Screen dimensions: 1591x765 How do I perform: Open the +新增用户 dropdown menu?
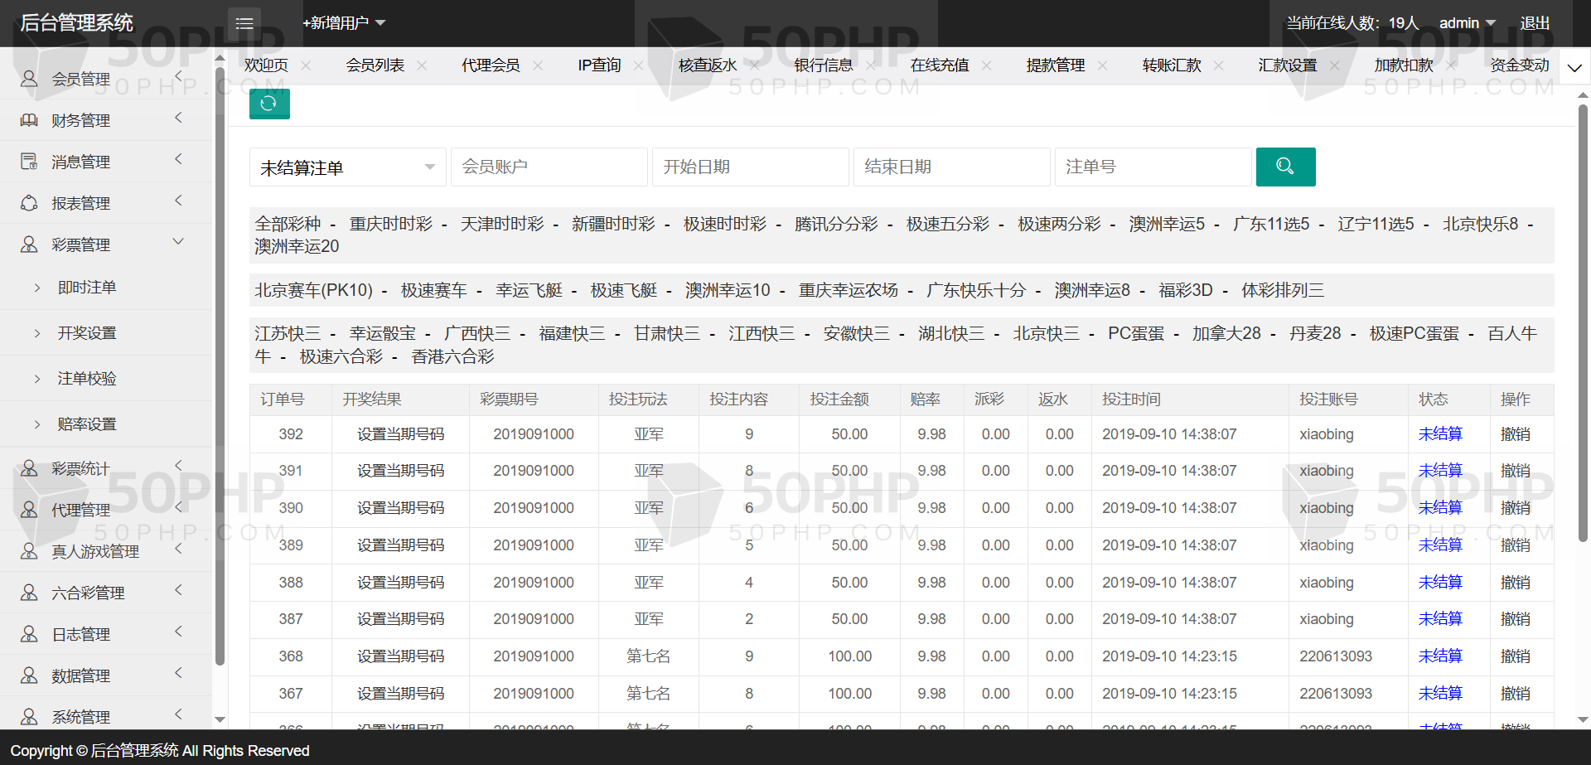(344, 23)
